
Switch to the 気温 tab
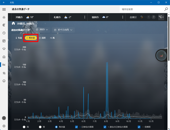click(x=19, y=38)
